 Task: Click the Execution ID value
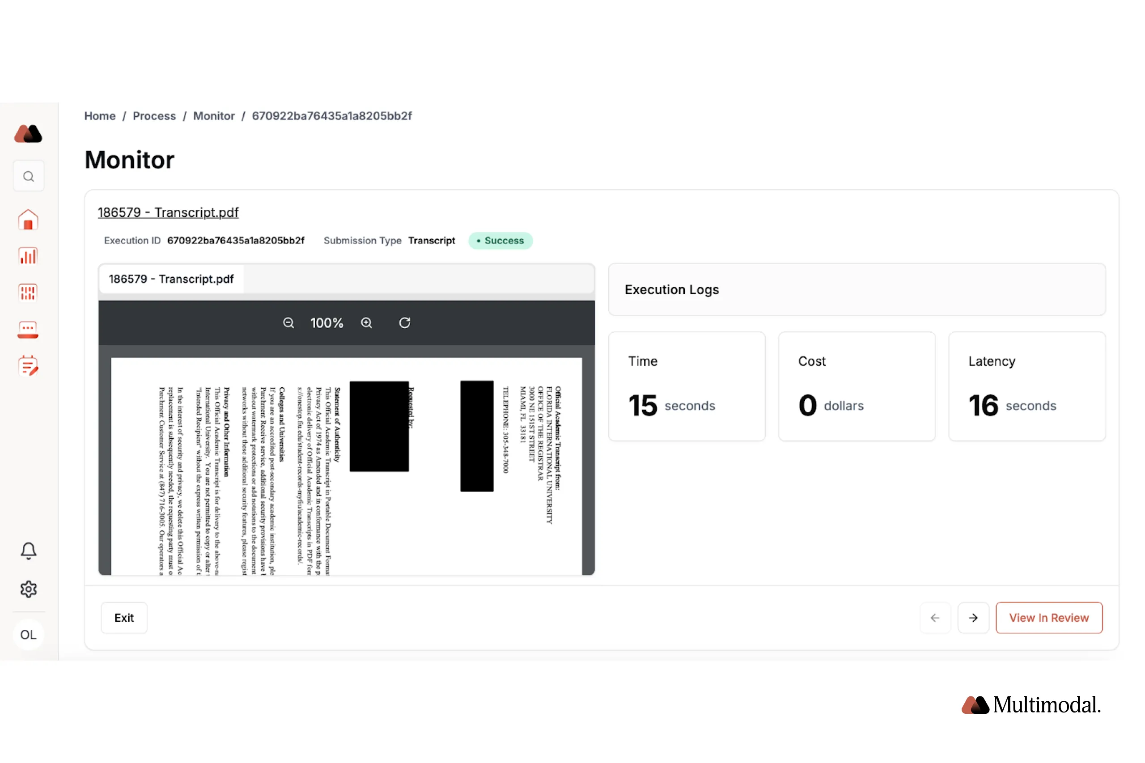236,240
